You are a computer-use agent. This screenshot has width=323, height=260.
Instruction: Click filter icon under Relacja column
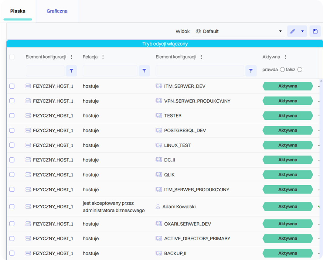pos(144,71)
